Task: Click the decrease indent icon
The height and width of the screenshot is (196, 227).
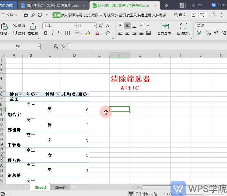Action: pyautogui.click(x=142, y=26)
